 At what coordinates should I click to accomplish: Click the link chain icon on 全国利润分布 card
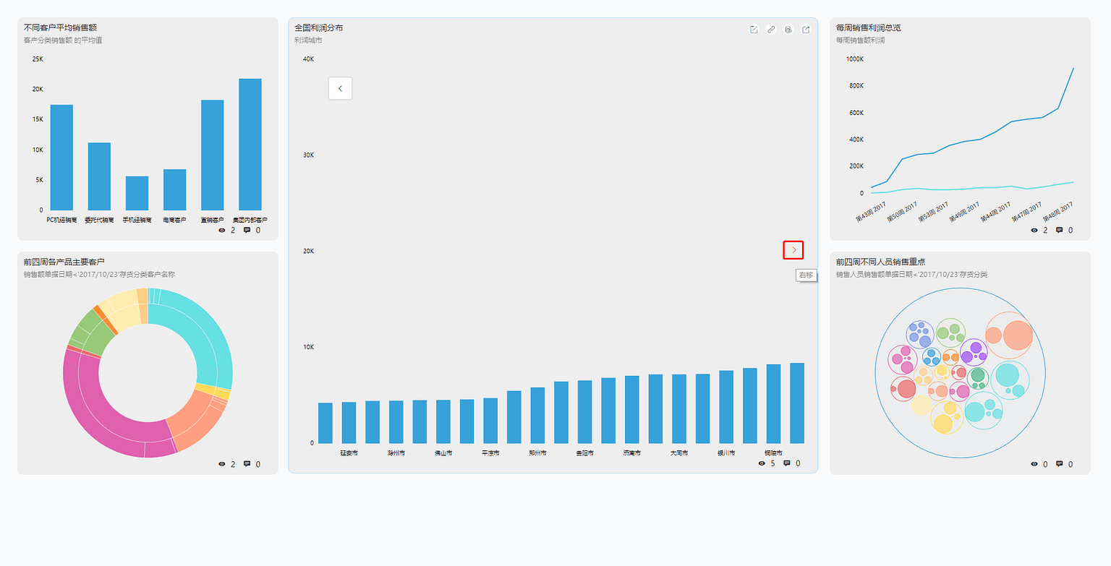click(771, 30)
